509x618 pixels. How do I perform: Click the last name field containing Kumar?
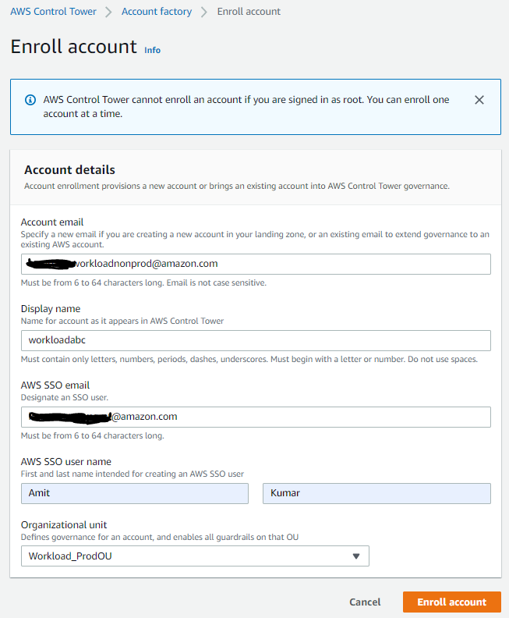click(376, 493)
